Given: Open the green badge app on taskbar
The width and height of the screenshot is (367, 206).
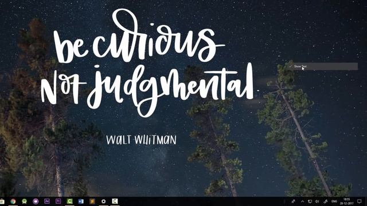Looking at the screenshot, I should point(24,201).
